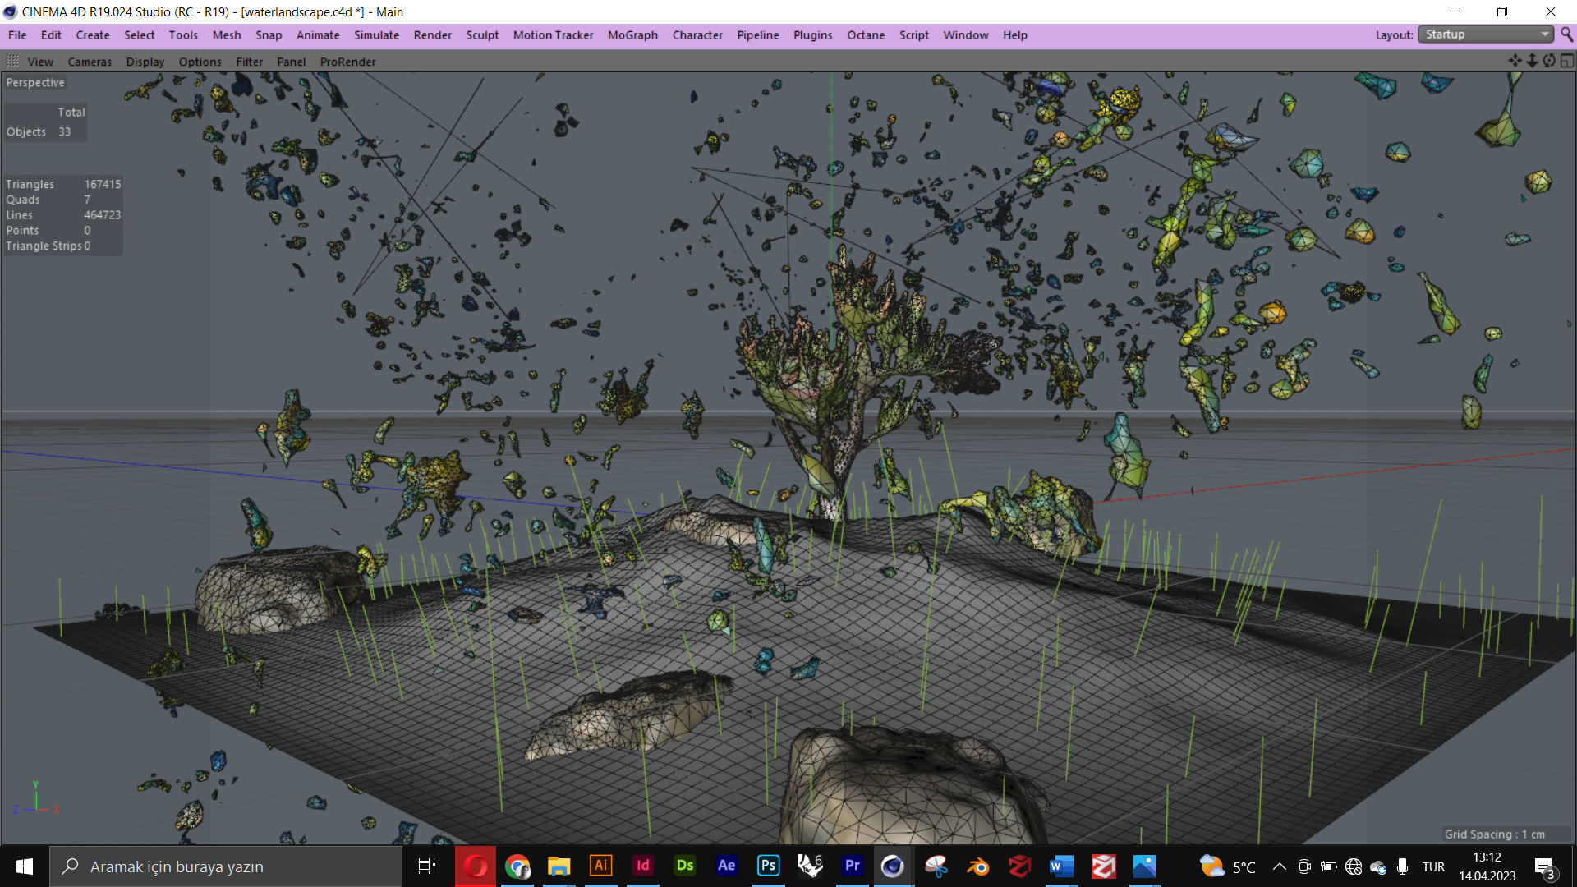This screenshot has height=887, width=1577.
Task: Click the viewport zoom (dolly) camera icon
Action: click(1532, 61)
